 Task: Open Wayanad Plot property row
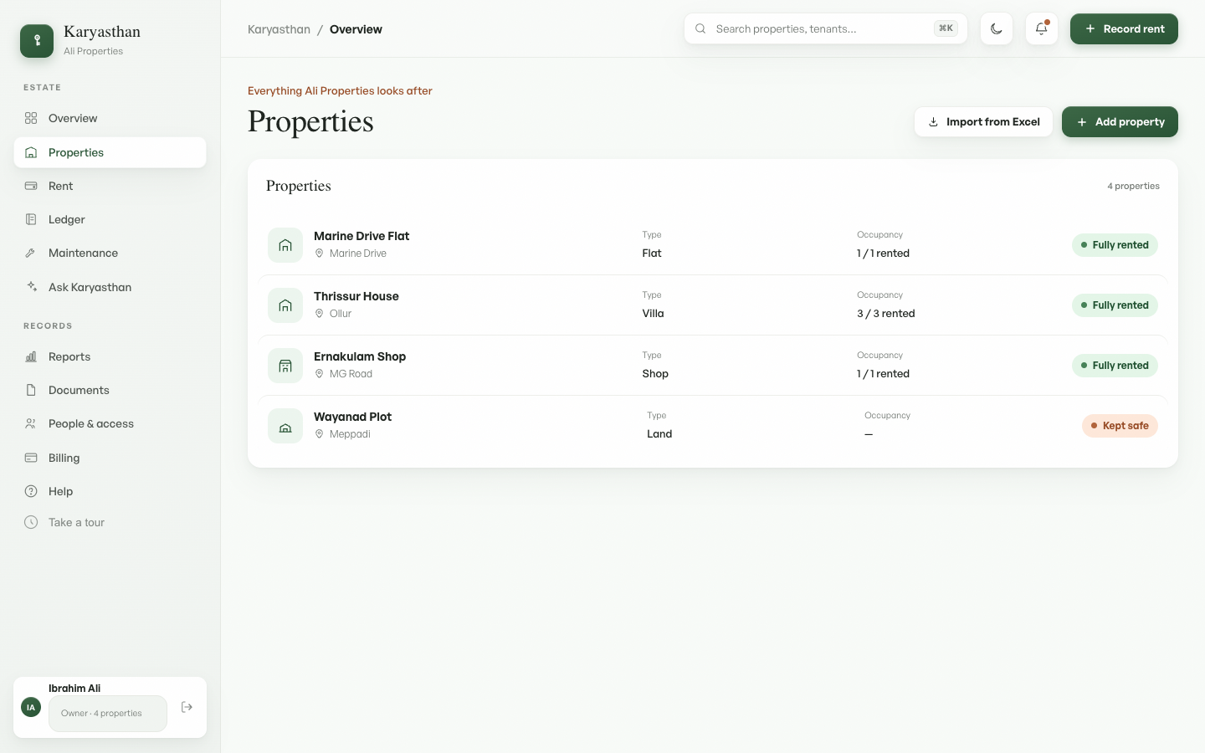(713, 426)
